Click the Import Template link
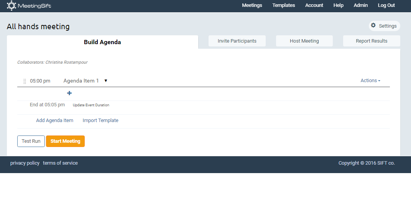 (100, 121)
